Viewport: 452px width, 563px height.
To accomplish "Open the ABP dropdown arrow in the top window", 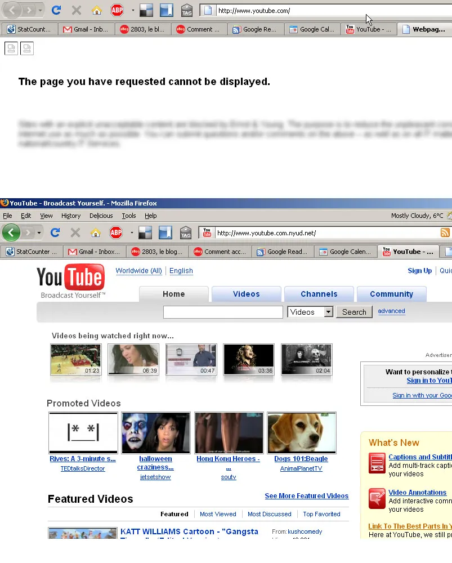I will [133, 10].
